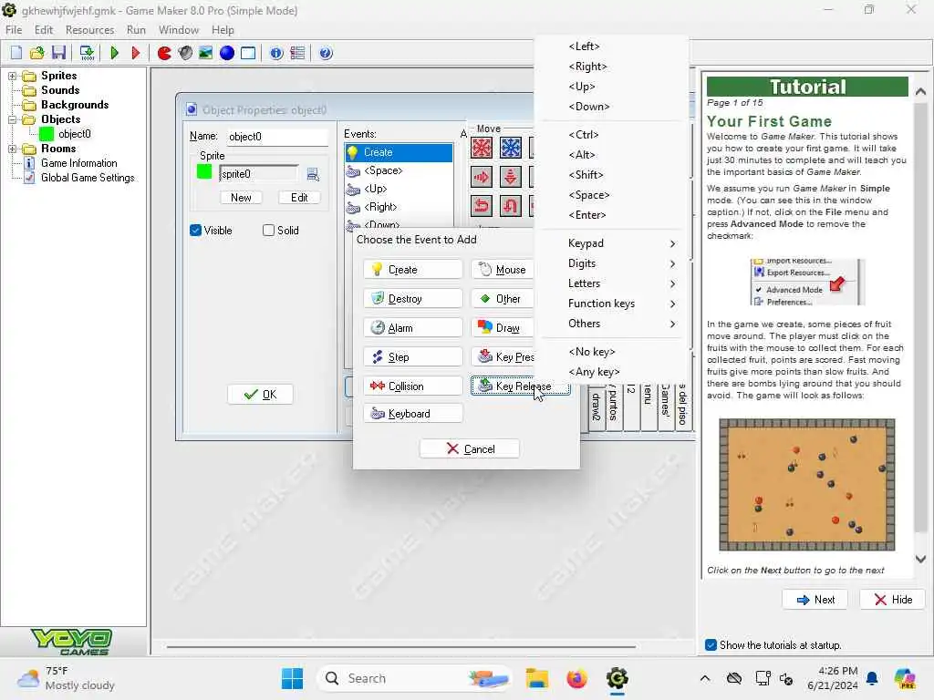Image resolution: width=934 pixels, height=700 pixels.
Task: Uncheck Show the tutorials at startup
Action: [711, 645]
